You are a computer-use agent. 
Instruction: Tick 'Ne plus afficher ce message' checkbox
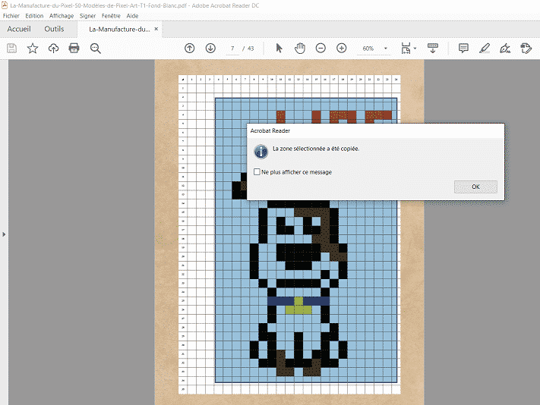click(257, 171)
